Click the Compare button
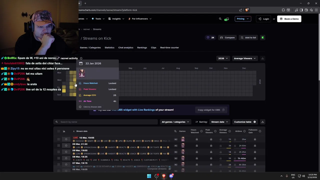Image resolution: width=320 pixels, height=180 pixels. (227, 37)
